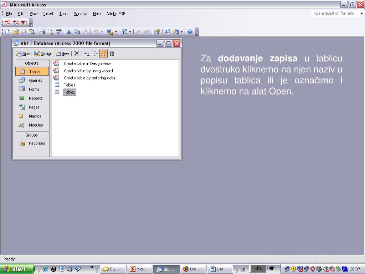Click the Delete X icon in the database window
This screenshot has width=365, height=274.
click(77, 54)
